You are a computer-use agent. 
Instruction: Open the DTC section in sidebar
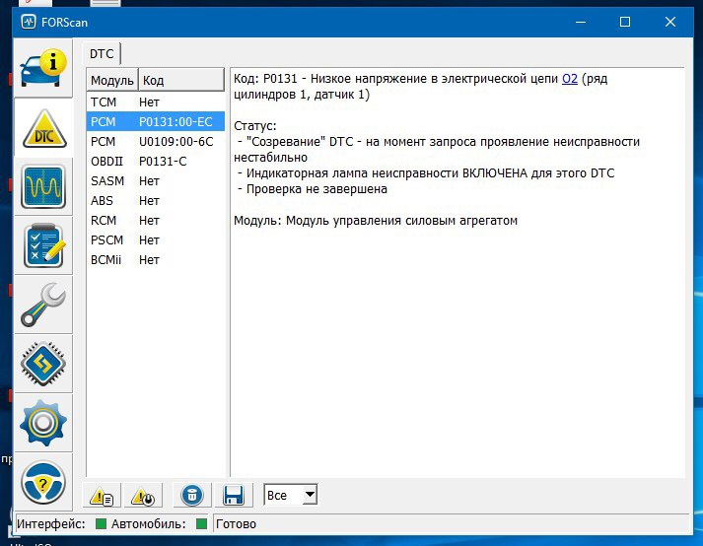tap(43, 128)
